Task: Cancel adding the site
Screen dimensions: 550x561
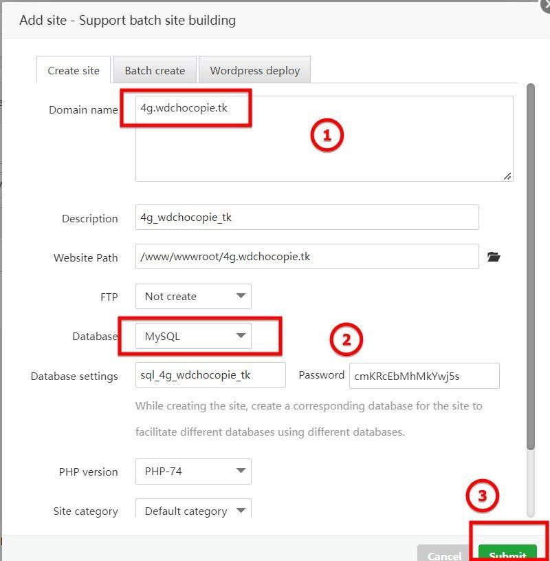Action: tap(444, 554)
